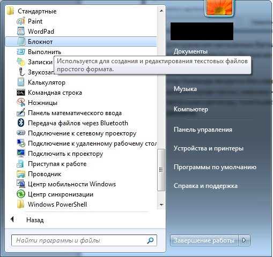
Task: Click the scrollbar down arrow
Action: (161, 205)
